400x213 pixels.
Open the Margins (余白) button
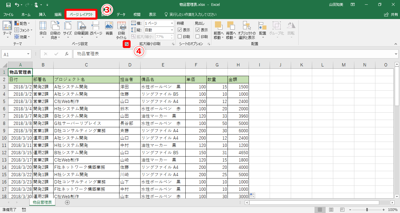pyautogui.click(x=43, y=30)
